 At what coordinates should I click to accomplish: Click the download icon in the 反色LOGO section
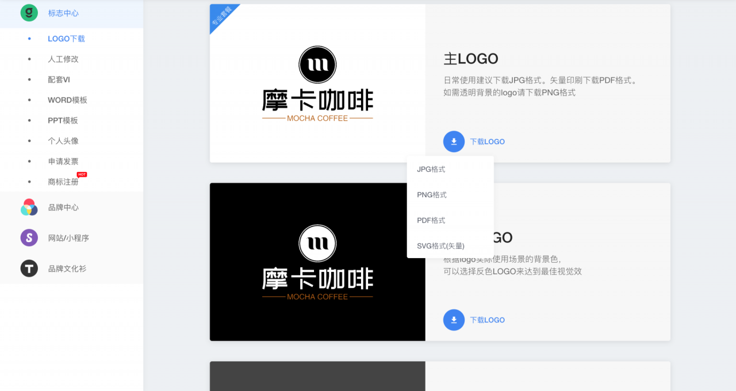(454, 320)
